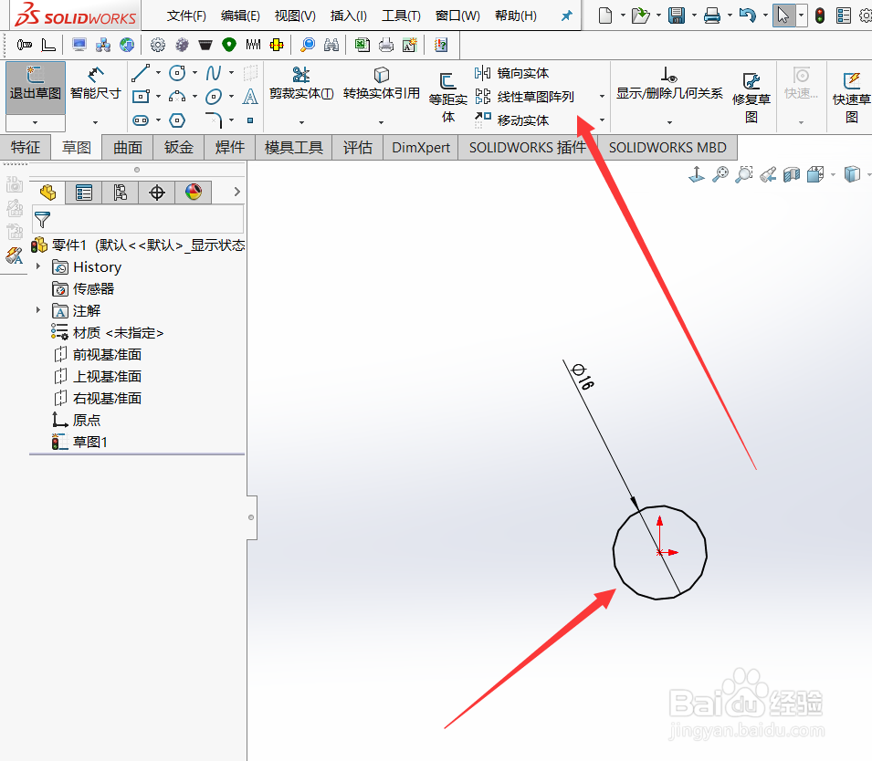The image size is (872, 761).
Task: Open the Circle tool dropdown arrow
Action: pyautogui.click(x=194, y=73)
